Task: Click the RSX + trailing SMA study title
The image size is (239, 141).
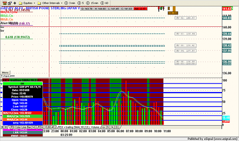Action: (21, 80)
